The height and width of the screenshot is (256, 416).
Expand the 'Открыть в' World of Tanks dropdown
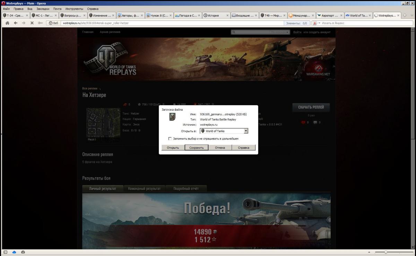pyautogui.click(x=246, y=131)
